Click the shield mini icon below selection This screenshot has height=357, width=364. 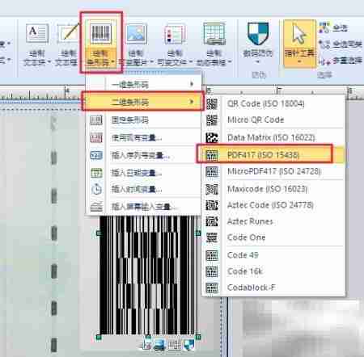coord(189,345)
